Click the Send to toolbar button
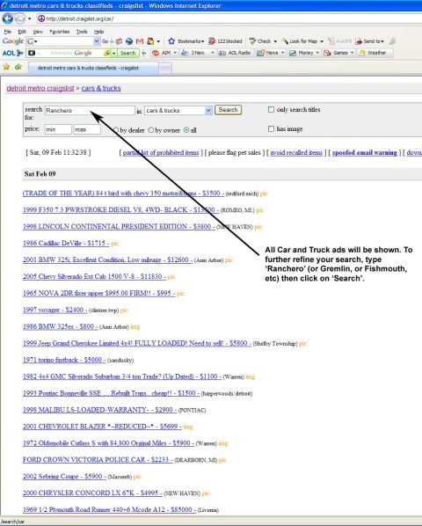422x526 pixels. (370, 41)
